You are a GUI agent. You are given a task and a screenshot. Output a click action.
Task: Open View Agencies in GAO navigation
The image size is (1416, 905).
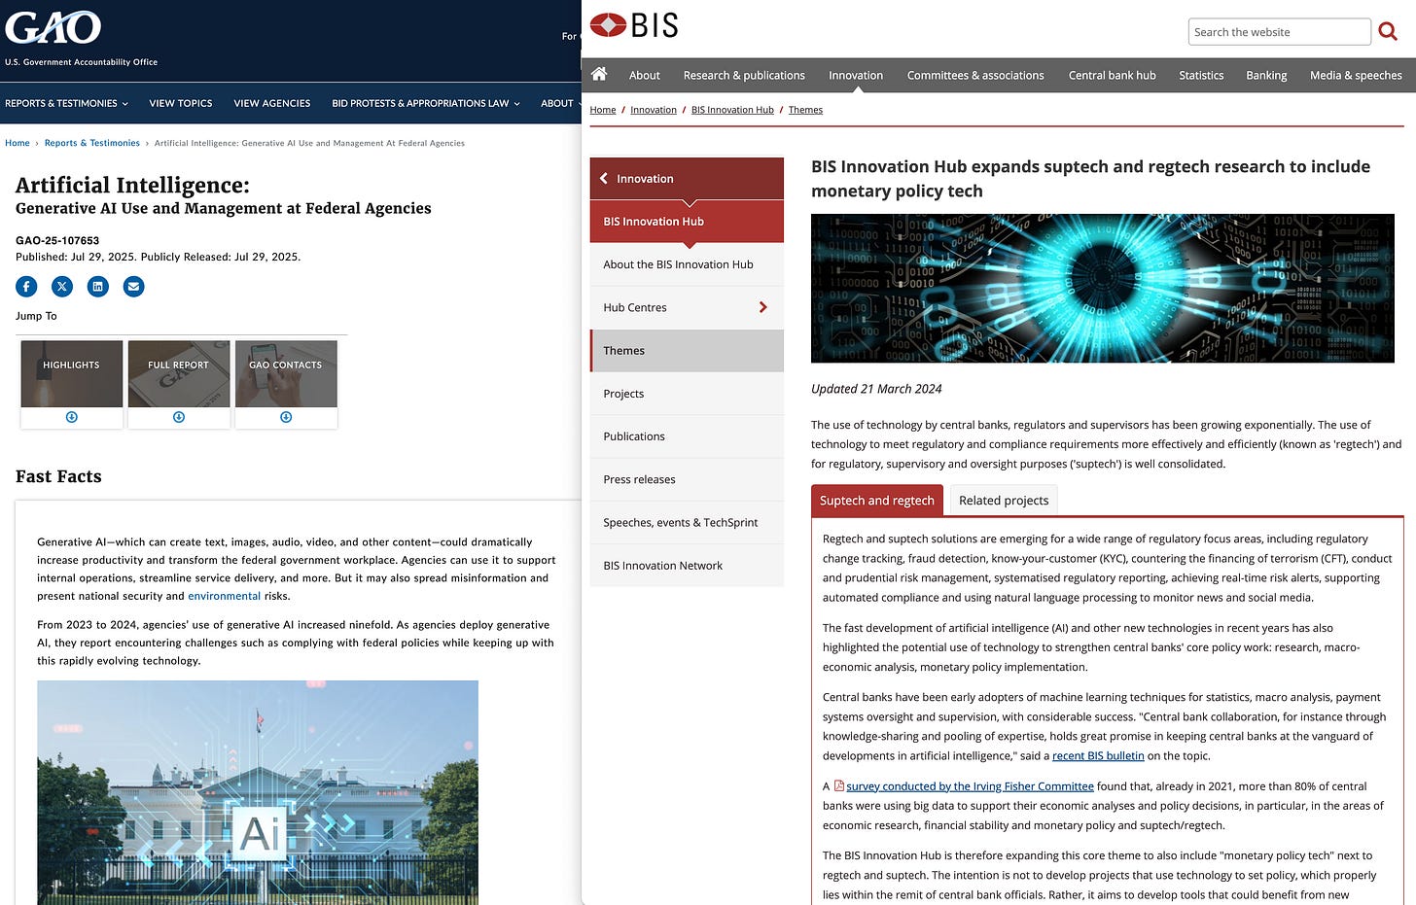(x=272, y=103)
